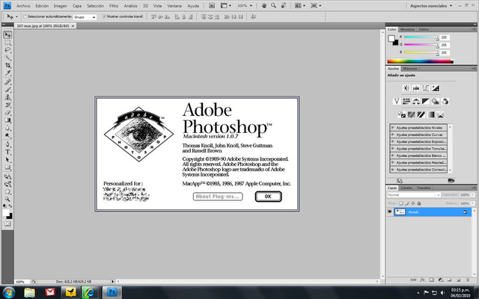Expand Ajustes preestablecidos Curvas
The height and width of the screenshot is (299, 479).
pos(393,135)
